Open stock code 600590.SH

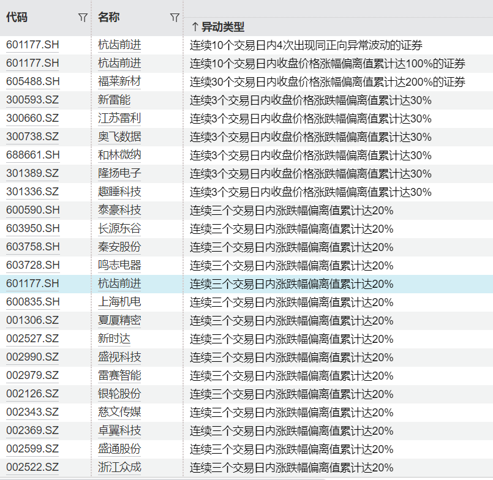32,210
